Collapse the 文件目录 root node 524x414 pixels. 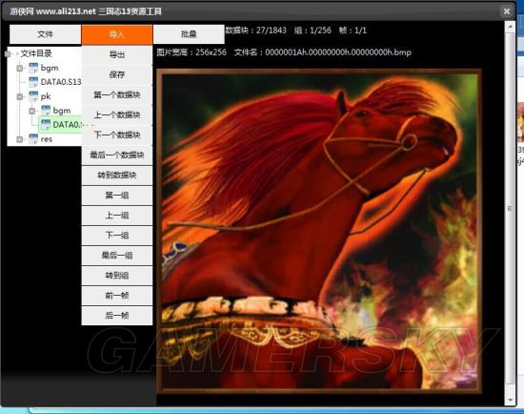(x=8, y=53)
